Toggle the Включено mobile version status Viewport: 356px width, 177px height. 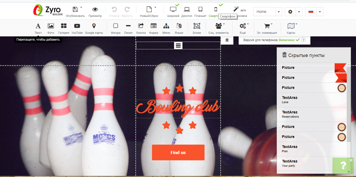(x=289, y=40)
